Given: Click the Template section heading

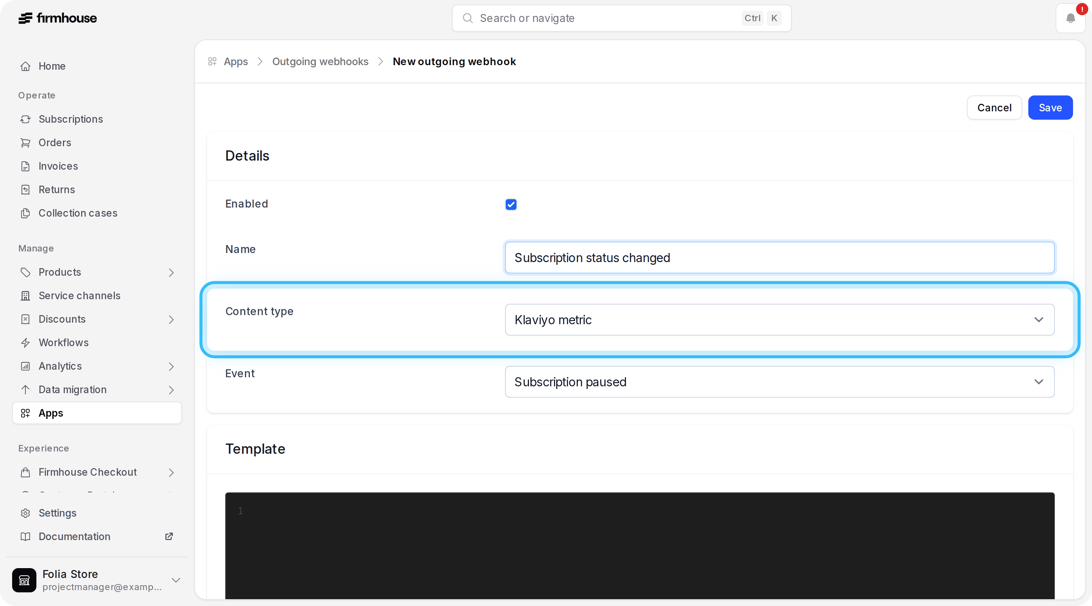Looking at the screenshot, I should (x=255, y=449).
